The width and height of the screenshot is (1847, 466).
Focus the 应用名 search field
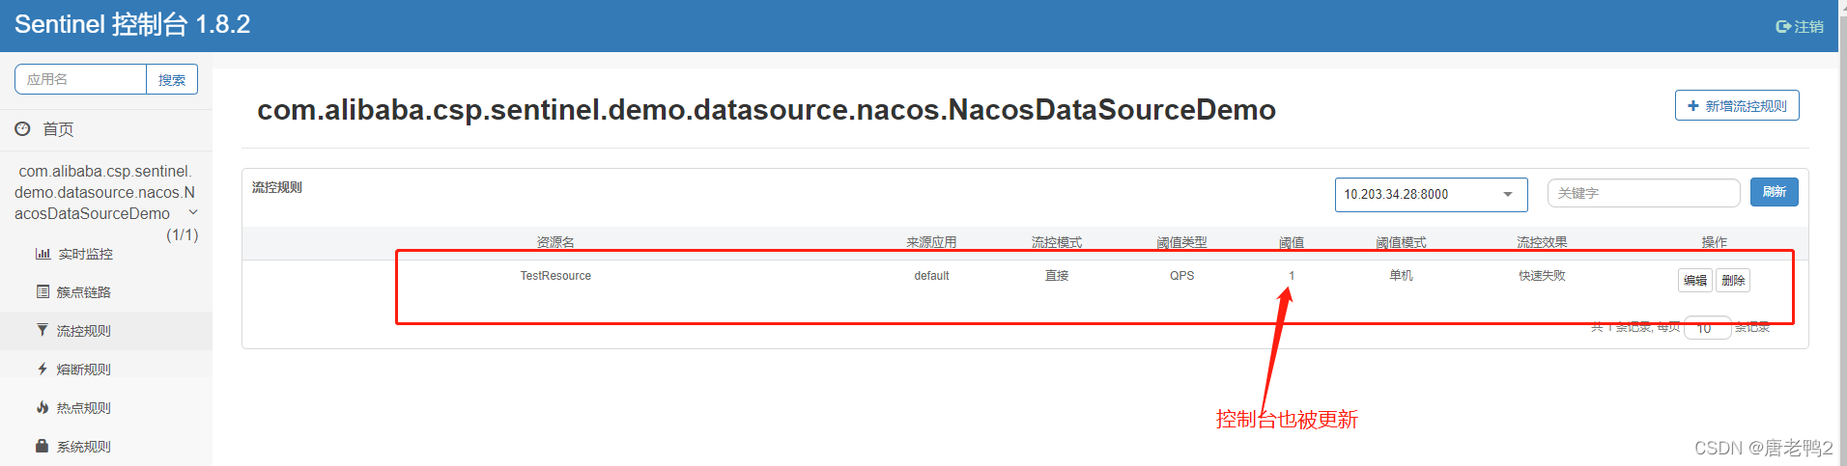tap(80, 79)
